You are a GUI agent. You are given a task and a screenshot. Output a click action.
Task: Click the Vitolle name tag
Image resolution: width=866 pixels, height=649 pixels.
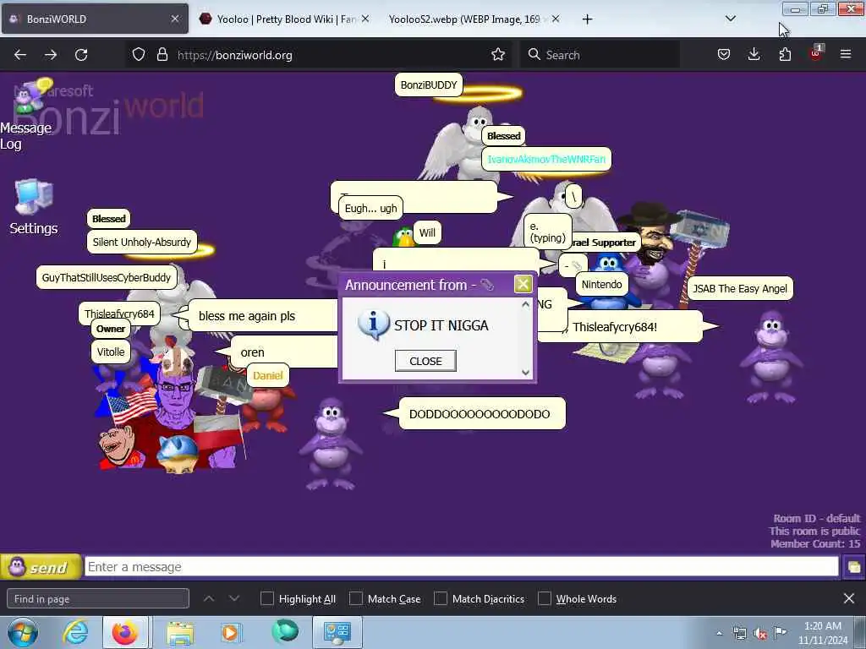coord(111,352)
